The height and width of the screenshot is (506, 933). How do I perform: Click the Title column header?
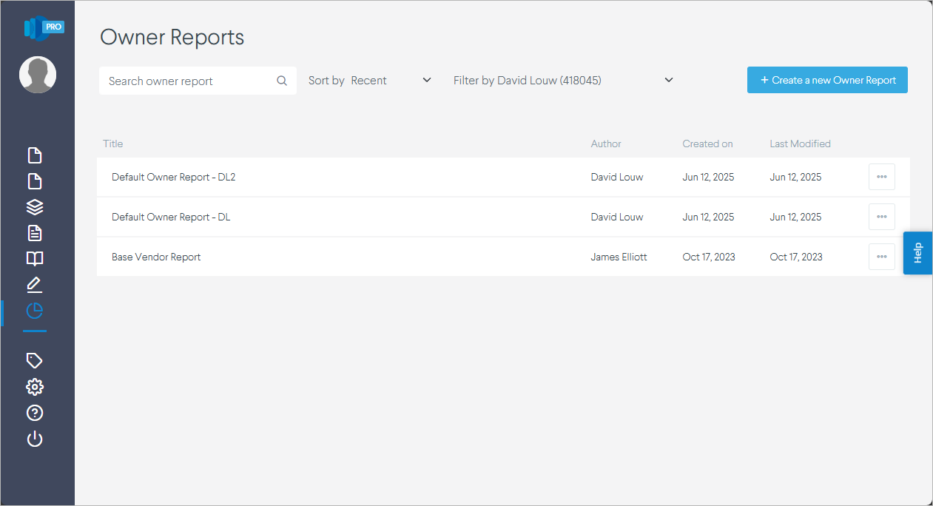(x=112, y=144)
